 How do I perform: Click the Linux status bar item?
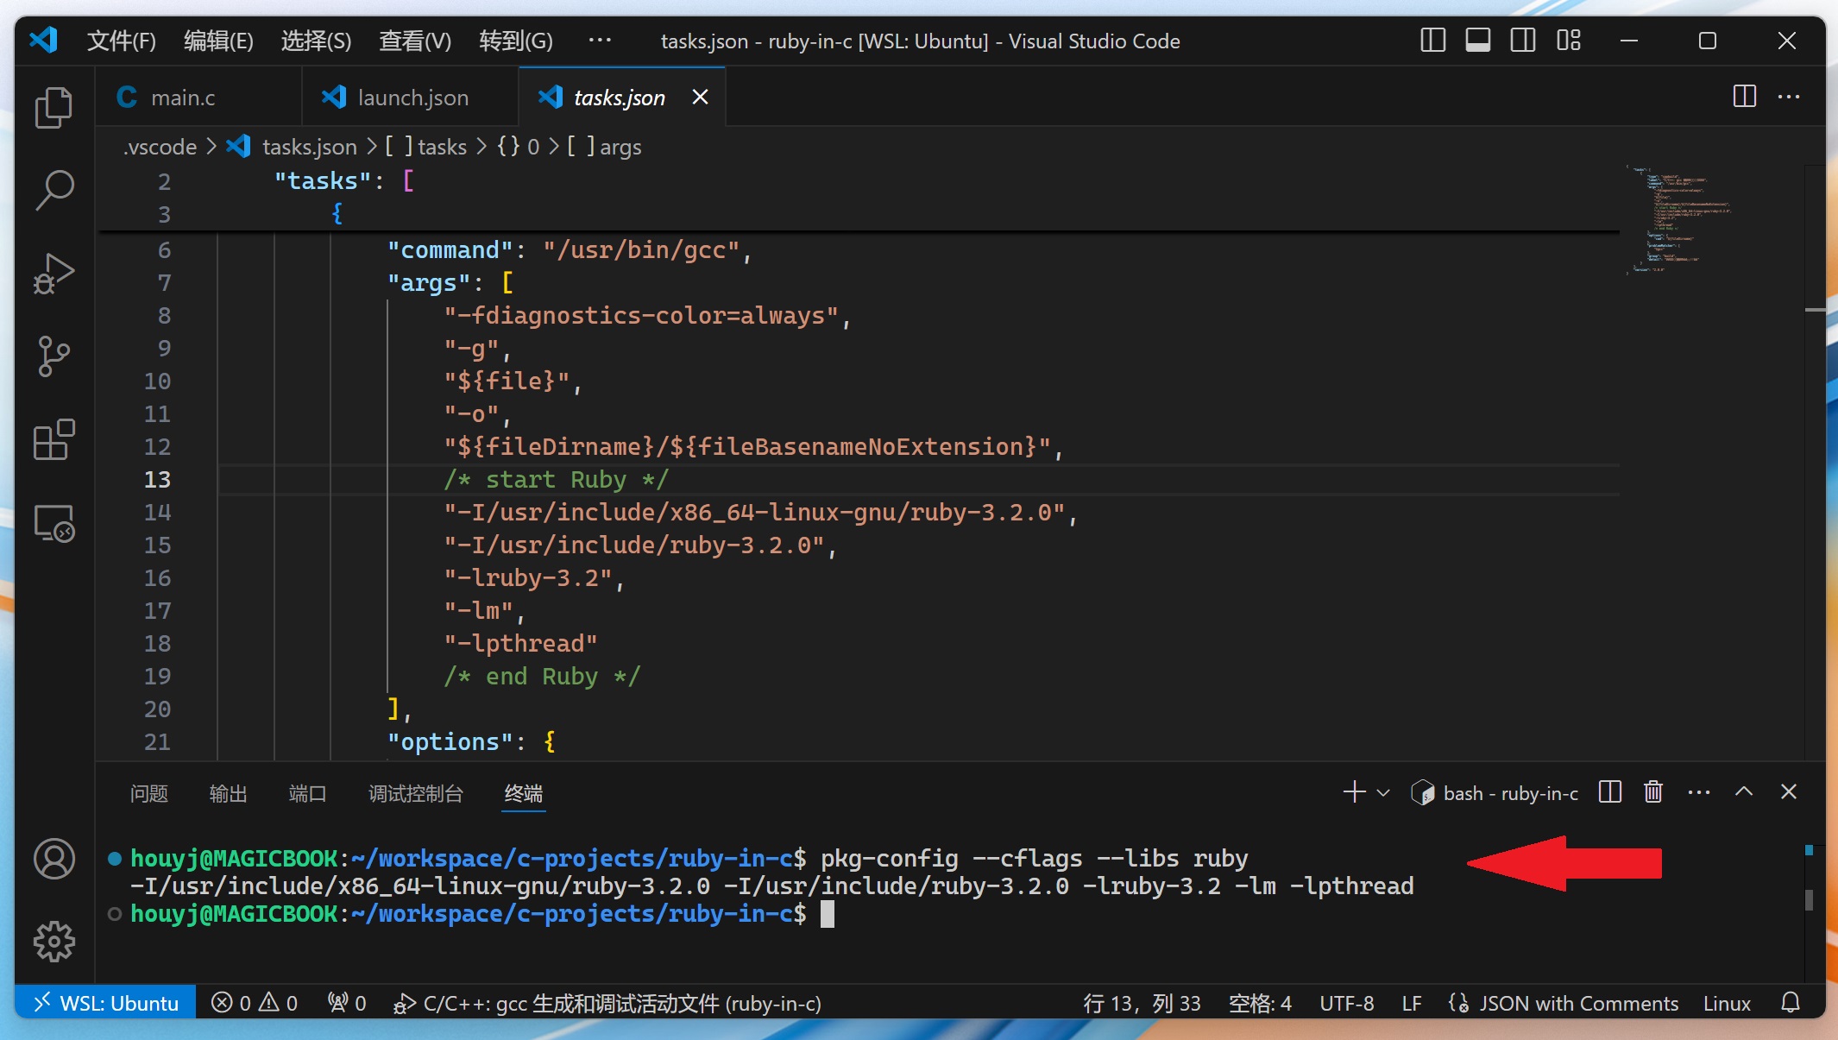pyautogui.click(x=1727, y=1003)
